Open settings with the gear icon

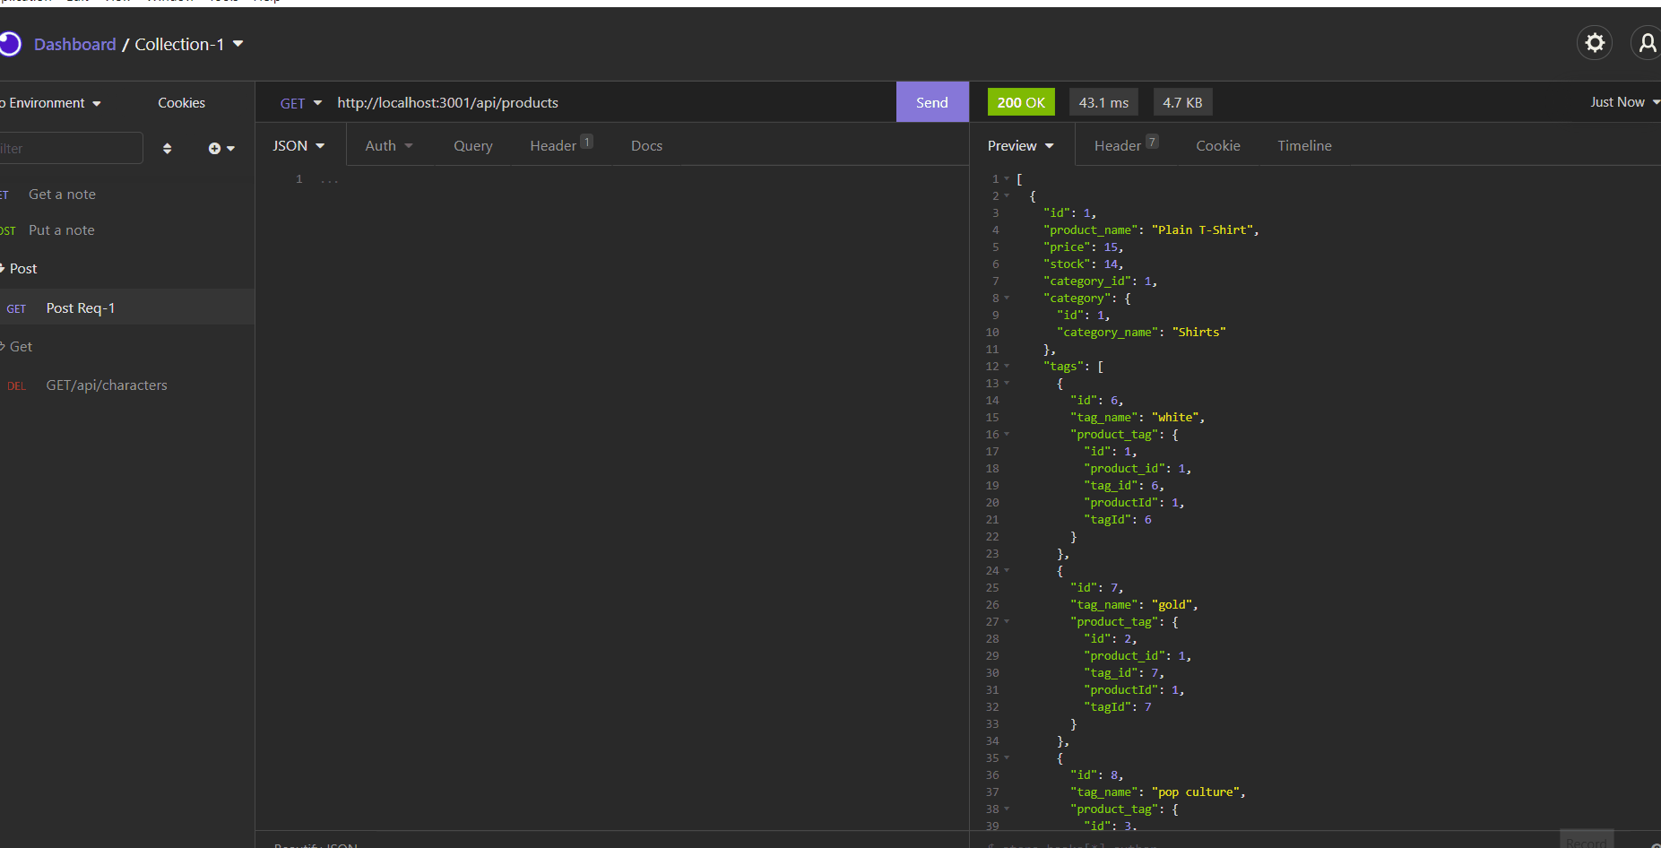pyautogui.click(x=1594, y=43)
